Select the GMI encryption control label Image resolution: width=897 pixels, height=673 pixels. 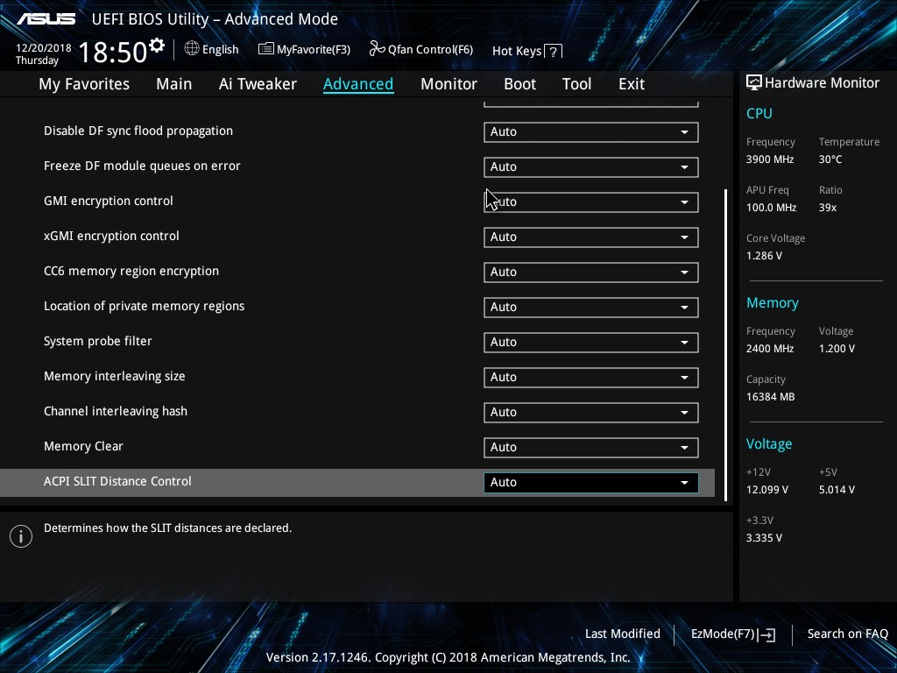click(108, 201)
